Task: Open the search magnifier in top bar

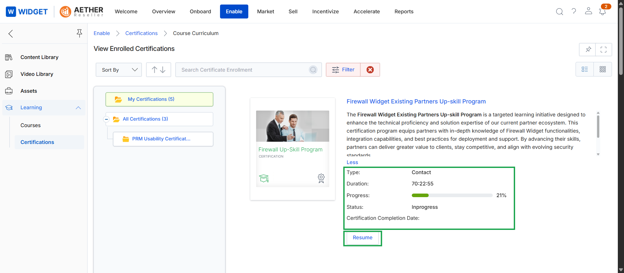Action: coord(559,12)
